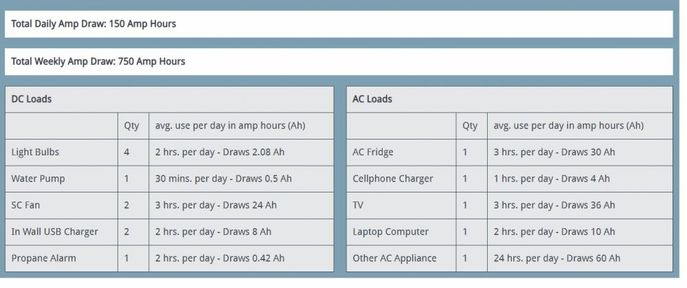687x288 pixels.
Task: Click the TV row label
Action: (x=359, y=205)
